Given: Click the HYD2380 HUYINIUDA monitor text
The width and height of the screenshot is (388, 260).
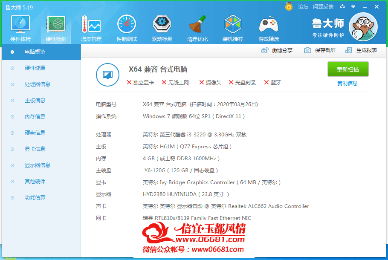Looking at the screenshot, I should 186,194.
